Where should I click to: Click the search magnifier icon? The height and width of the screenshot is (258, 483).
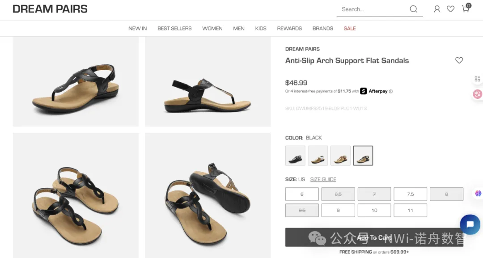[x=413, y=9]
